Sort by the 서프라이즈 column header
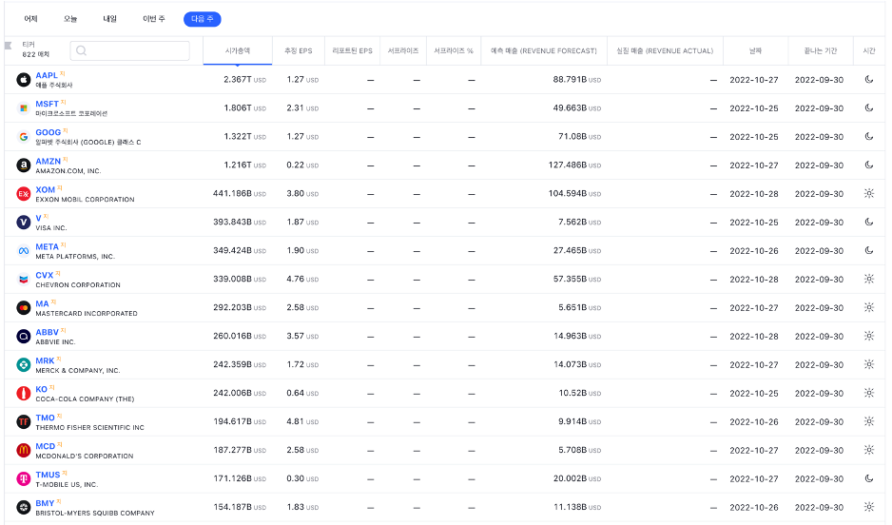Viewport: 892px width, 525px height. [403, 50]
